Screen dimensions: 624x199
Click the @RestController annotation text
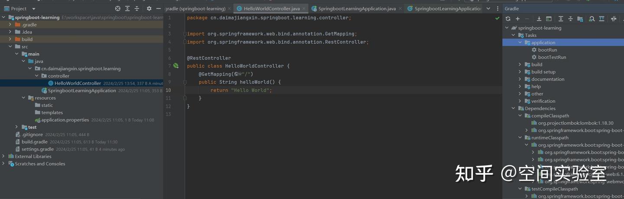click(x=209, y=58)
